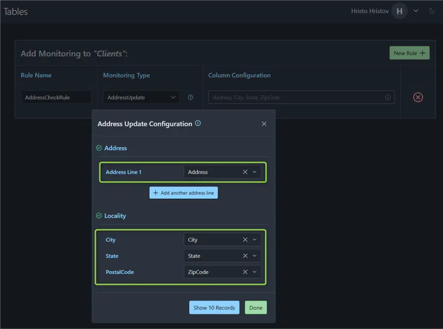Click the State field label
The width and height of the screenshot is (443, 329).
point(112,256)
